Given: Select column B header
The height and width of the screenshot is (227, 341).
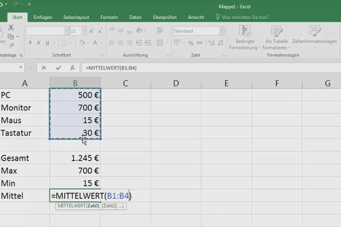Looking at the screenshot, I should click(x=75, y=83).
